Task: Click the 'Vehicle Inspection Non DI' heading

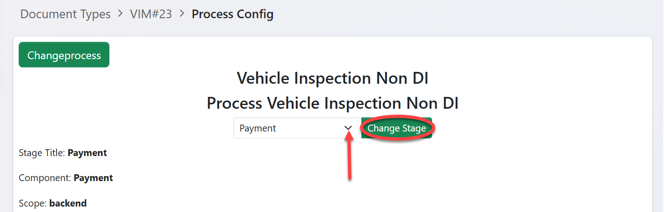Action: tap(332, 78)
